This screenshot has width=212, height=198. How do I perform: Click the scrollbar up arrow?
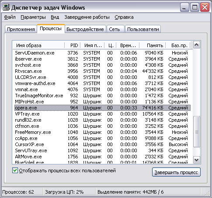pos(196,45)
